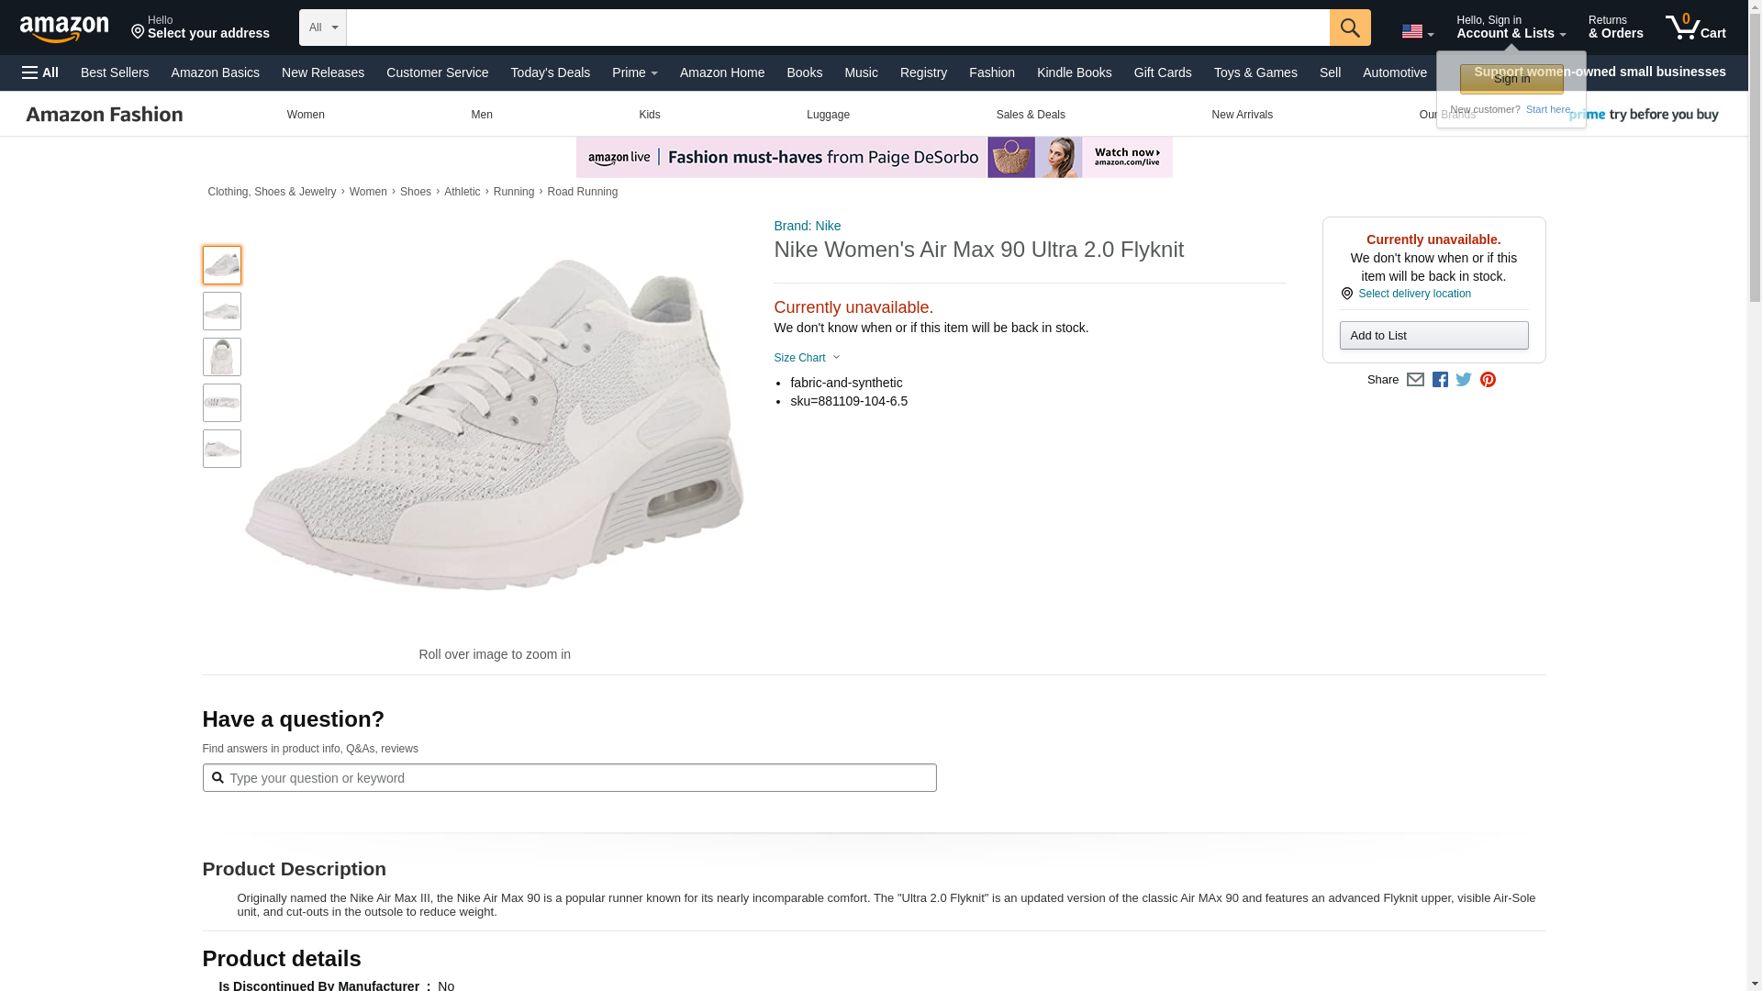Screen dimensions: 1762x991
Task: Expand the Prime navigation menu
Action: pos(634,72)
